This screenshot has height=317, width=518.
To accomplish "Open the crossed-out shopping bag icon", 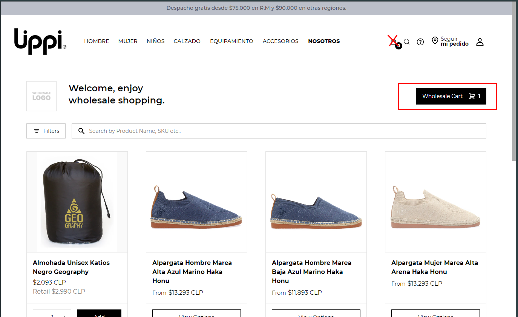I will (x=393, y=40).
